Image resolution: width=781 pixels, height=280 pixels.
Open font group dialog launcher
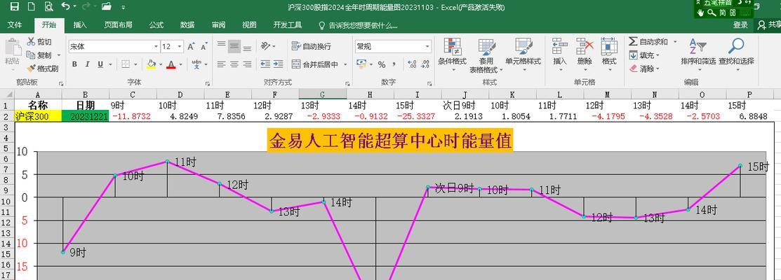click(208, 83)
